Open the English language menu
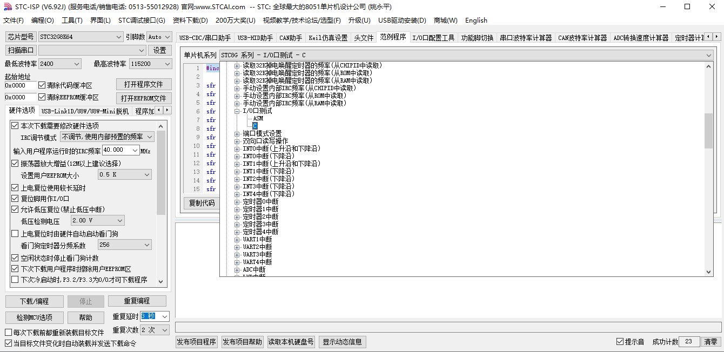724x352 pixels. (476, 21)
